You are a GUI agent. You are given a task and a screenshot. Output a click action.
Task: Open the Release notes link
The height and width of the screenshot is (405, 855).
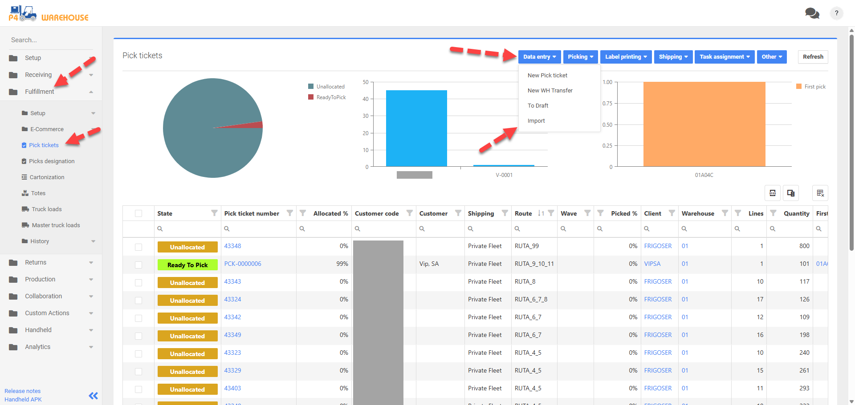22,391
